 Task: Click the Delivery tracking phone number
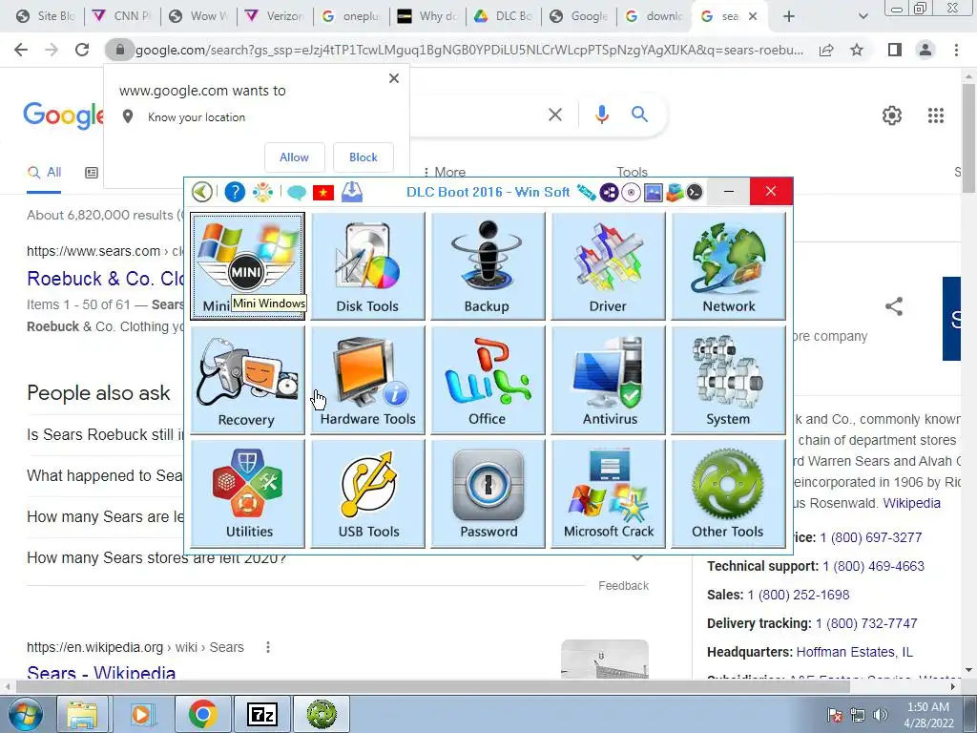pos(866,623)
